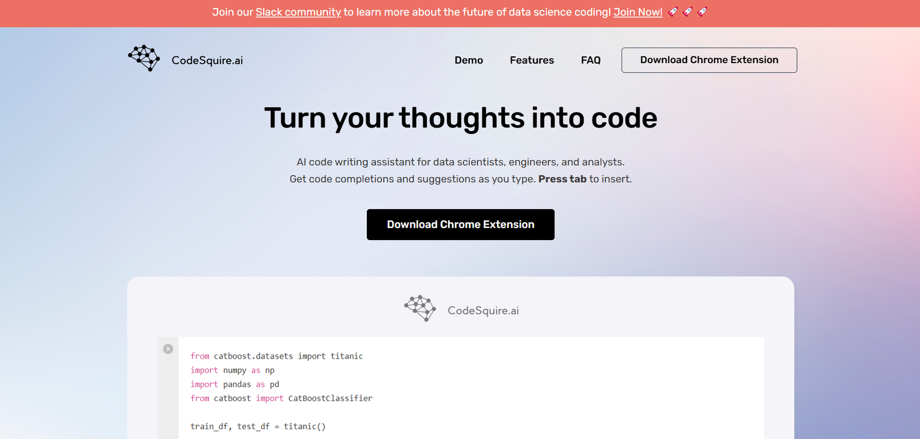Viewport: 920px width, 439px height.
Task: Click the 'import pandas as pd' code line
Action: (x=235, y=384)
